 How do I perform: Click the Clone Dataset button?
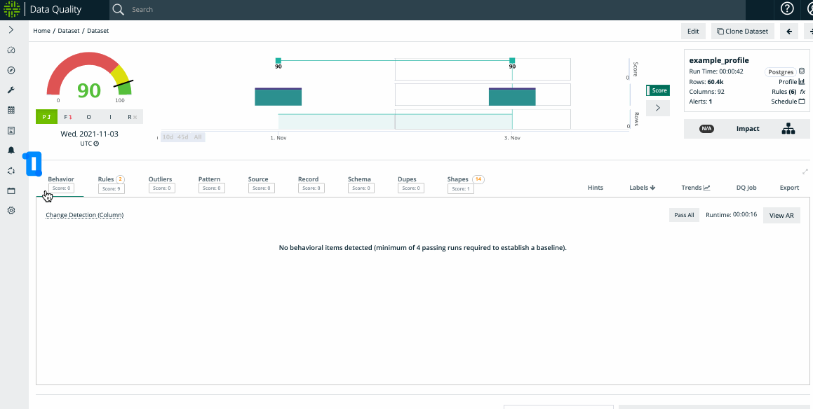[x=742, y=31]
